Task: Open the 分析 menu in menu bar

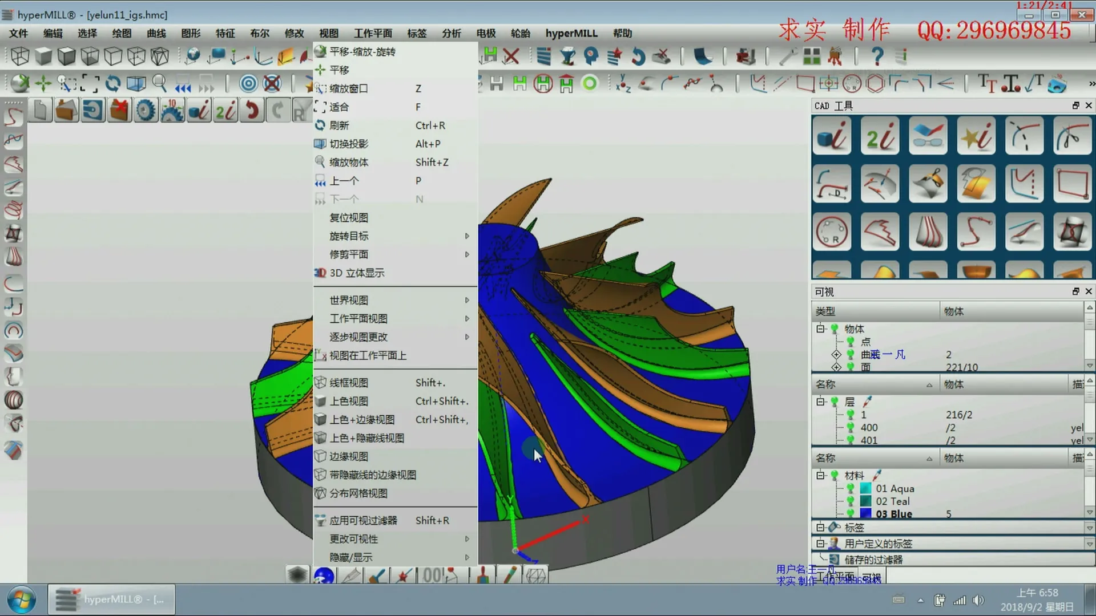Action: click(x=451, y=33)
